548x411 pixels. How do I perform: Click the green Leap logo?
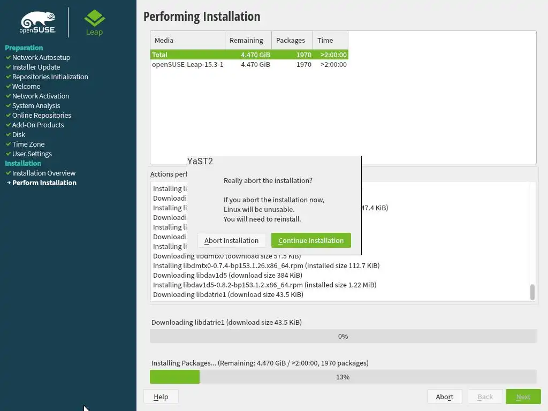pyautogui.click(x=94, y=22)
